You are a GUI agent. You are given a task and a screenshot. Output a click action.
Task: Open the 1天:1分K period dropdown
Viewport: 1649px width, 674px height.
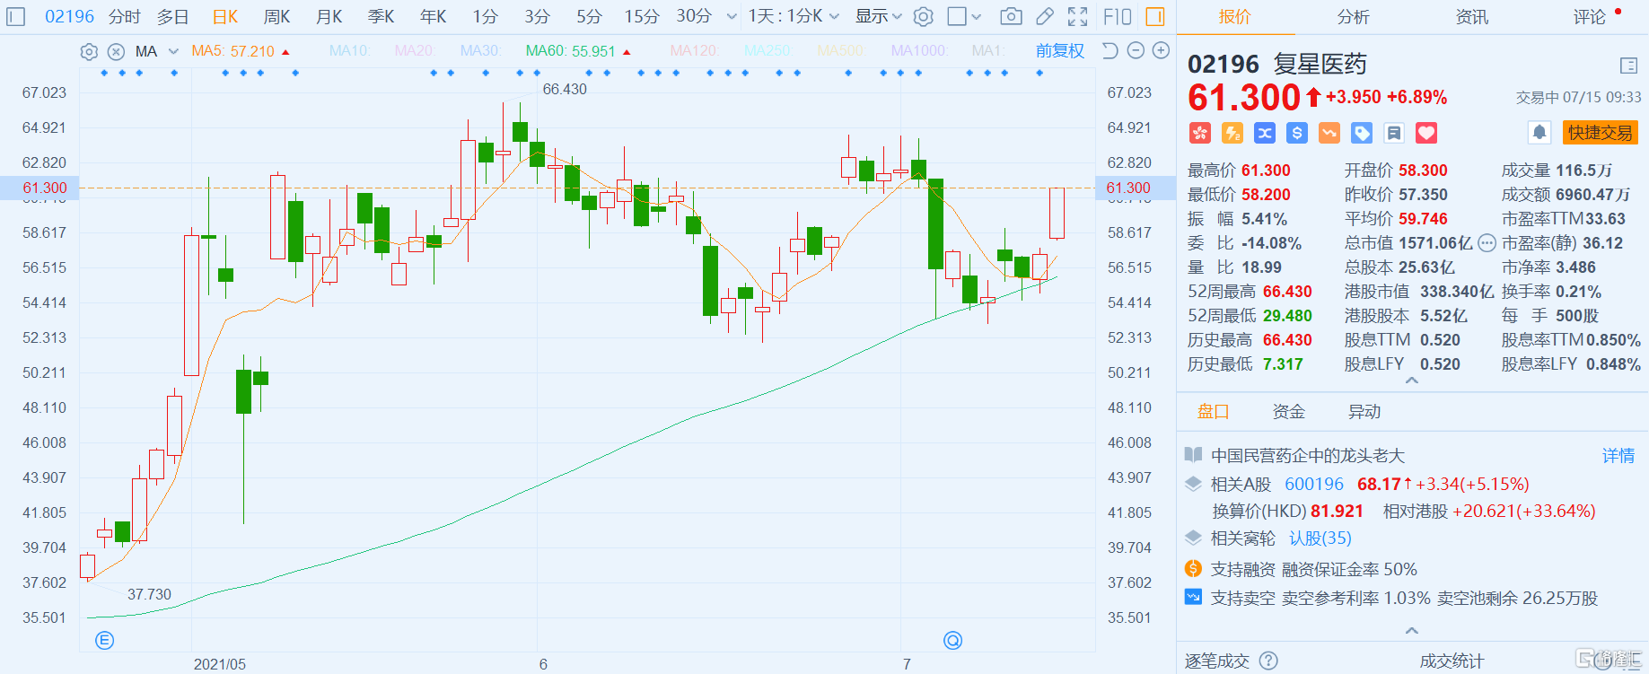(x=794, y=16)
